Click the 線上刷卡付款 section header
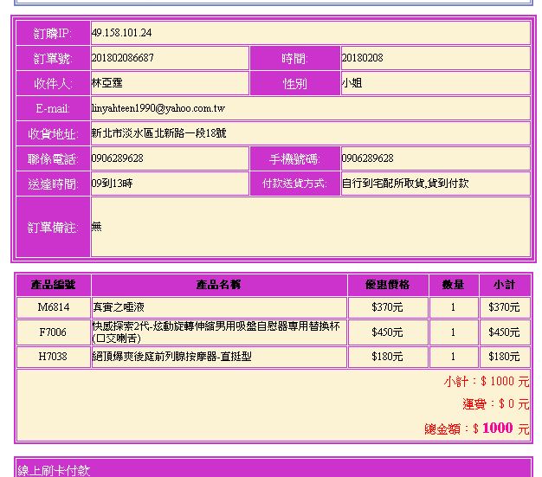The image size is (542, 477). [54, 470]
